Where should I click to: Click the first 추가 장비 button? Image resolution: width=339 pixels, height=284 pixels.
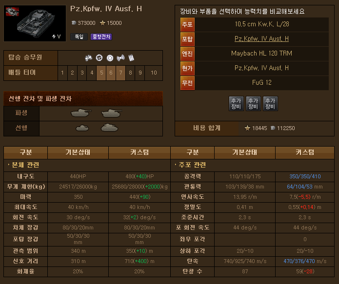pos(236,103)
